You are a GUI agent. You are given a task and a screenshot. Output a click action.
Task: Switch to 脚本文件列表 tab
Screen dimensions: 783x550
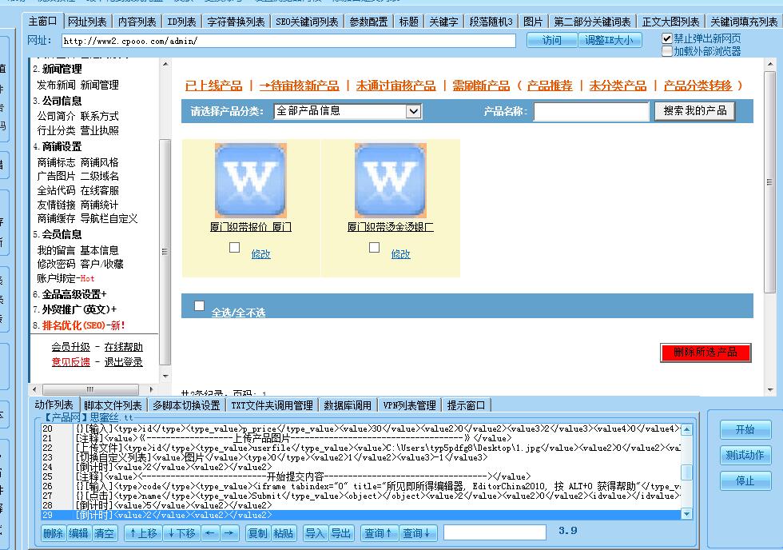[x=113, y=405]
